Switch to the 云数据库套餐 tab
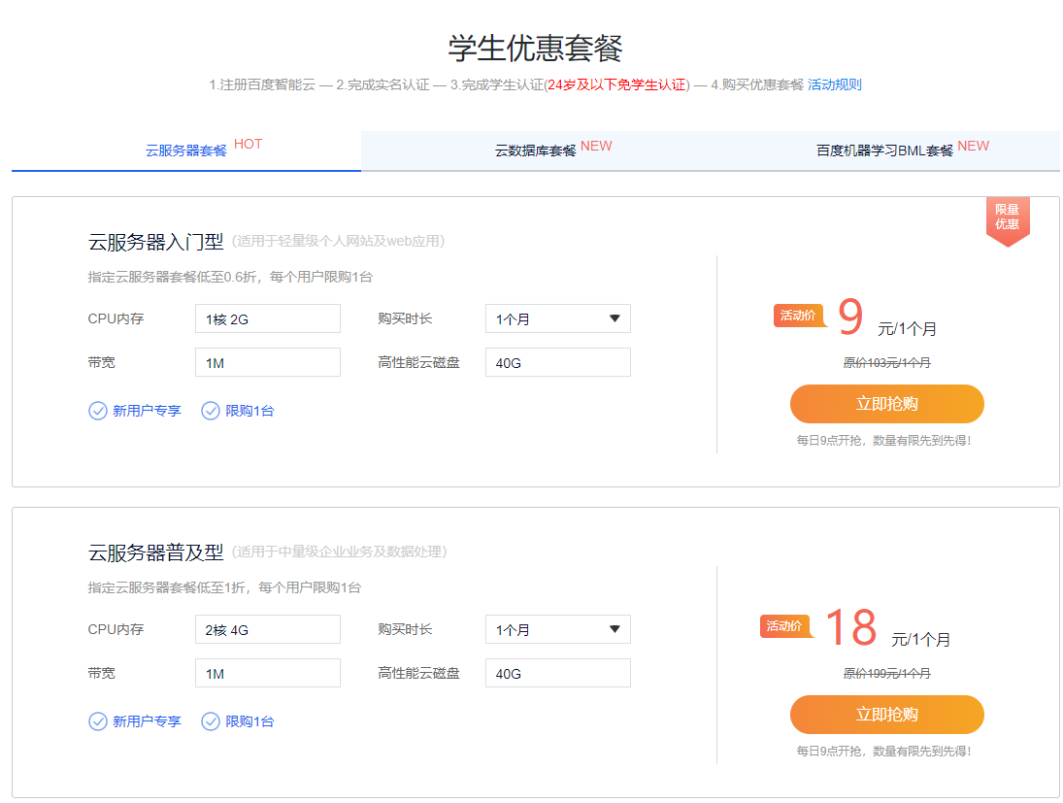The image size is (1063, 803). 536,151
